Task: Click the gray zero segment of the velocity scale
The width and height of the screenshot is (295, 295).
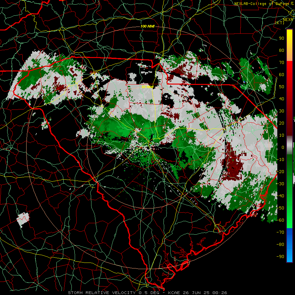Action: [x=289, y=145]
